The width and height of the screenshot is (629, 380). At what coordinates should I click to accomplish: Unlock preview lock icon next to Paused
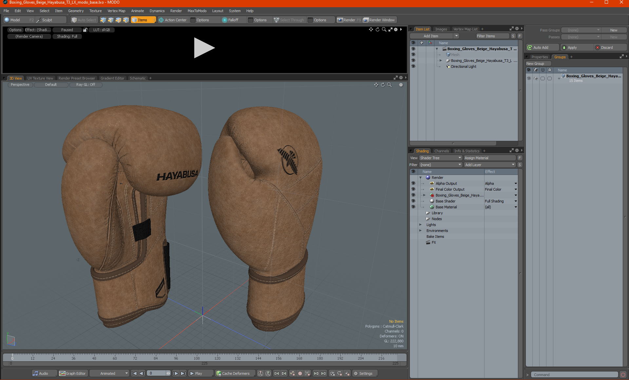coord(85,30)
